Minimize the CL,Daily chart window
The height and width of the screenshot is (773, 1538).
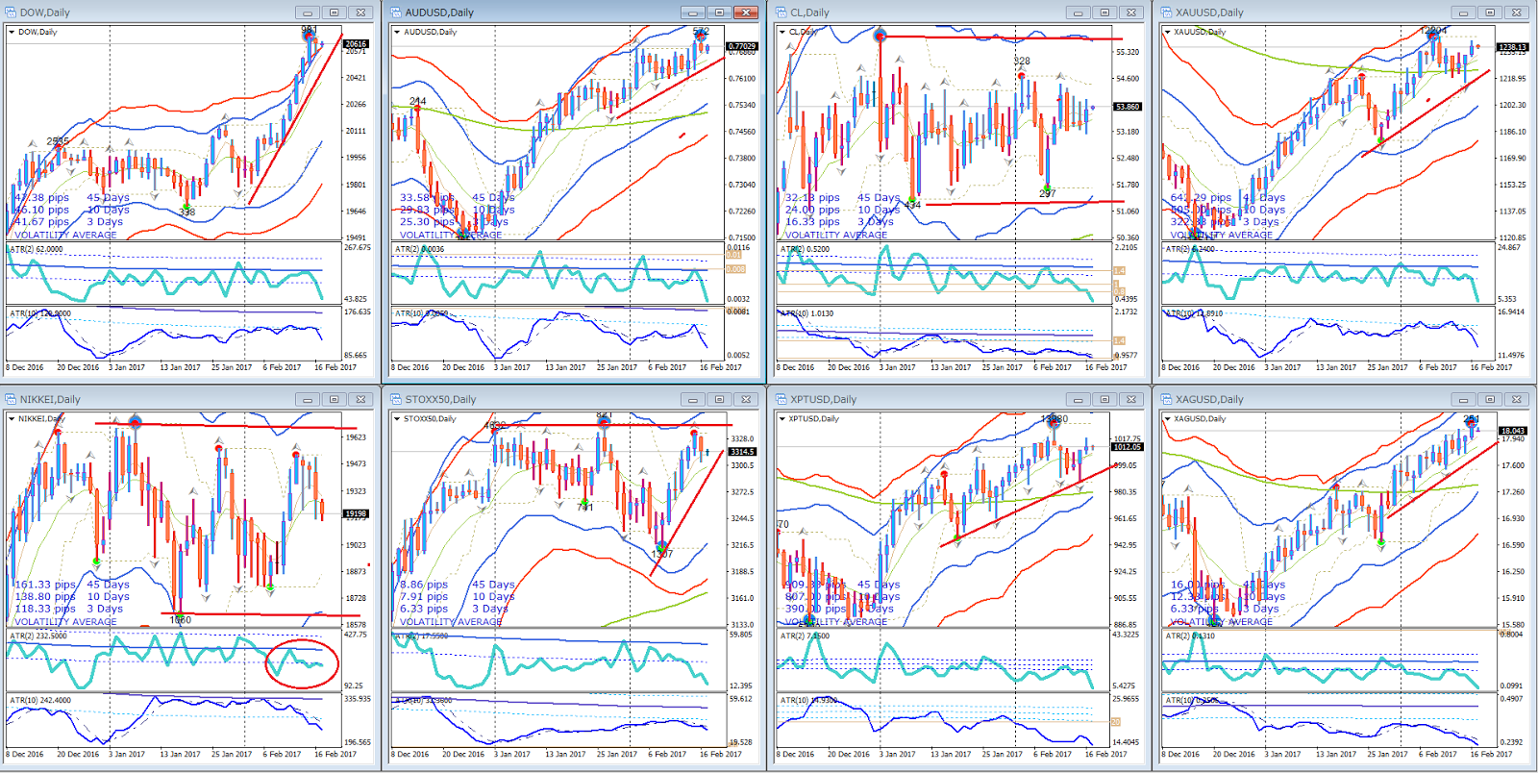coord(1079,12)
